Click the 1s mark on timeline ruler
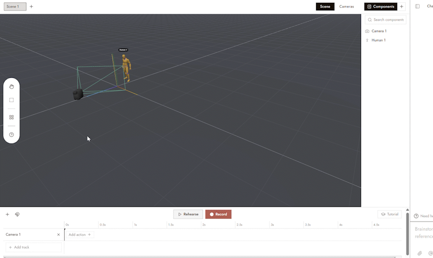The image size is (433, 258). [x=135, y=225]
